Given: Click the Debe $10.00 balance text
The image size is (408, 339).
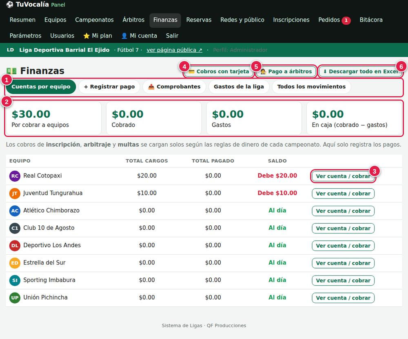Looking at the screenshot, I should (277, 193).
